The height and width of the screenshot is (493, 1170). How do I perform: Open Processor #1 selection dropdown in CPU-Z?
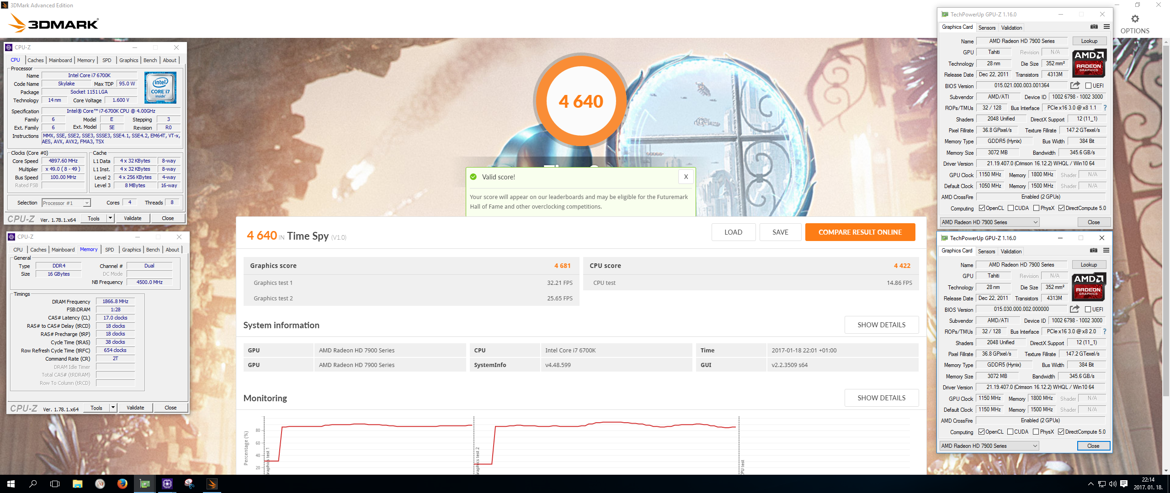tap(66, 203)
